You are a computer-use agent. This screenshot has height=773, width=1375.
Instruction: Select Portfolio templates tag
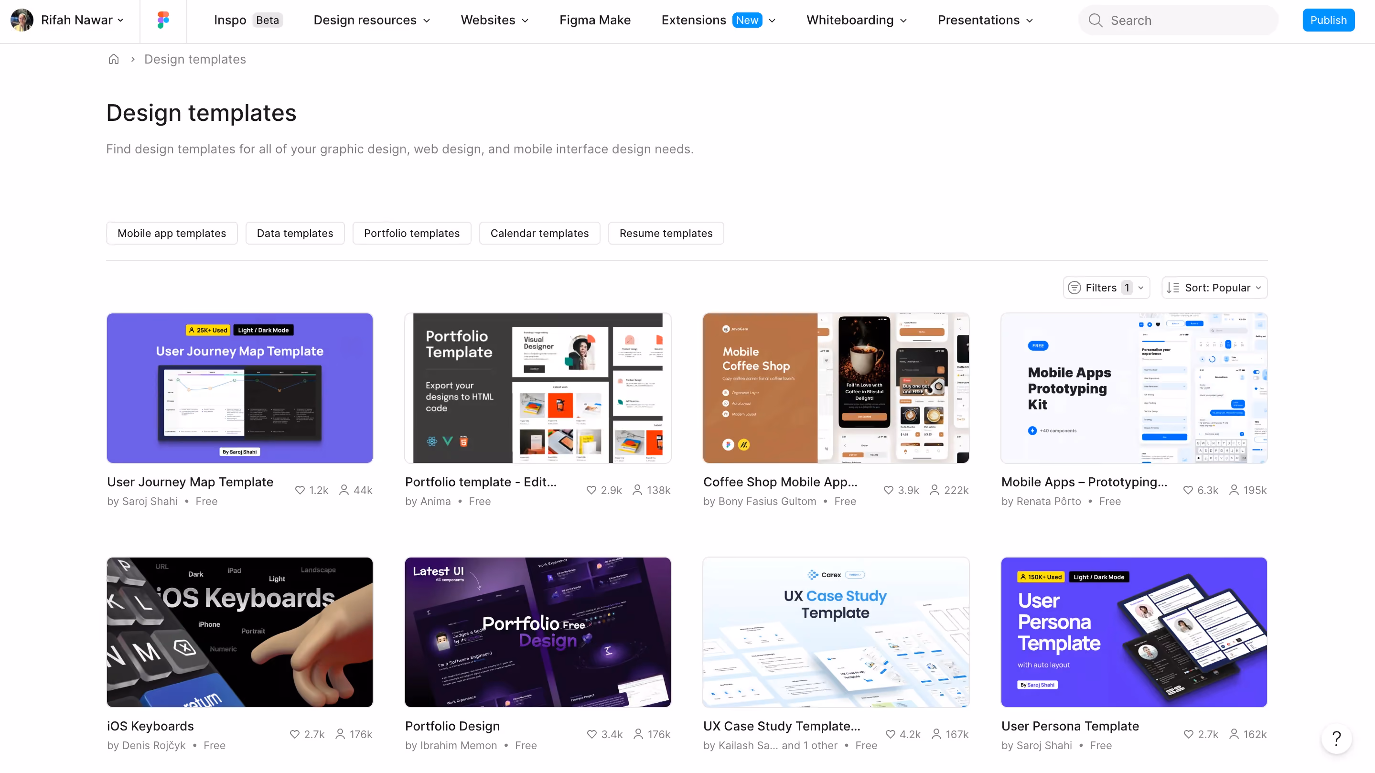pos(411,233)
